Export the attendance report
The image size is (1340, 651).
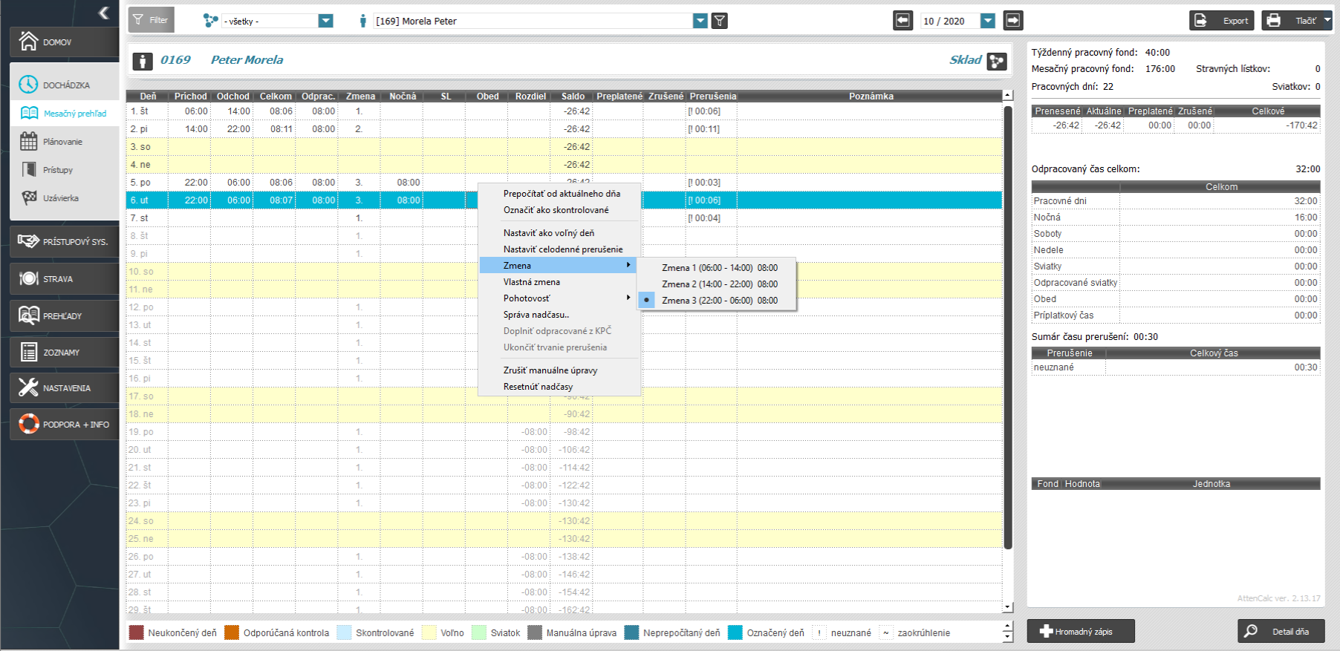[x=1221, y=20]
